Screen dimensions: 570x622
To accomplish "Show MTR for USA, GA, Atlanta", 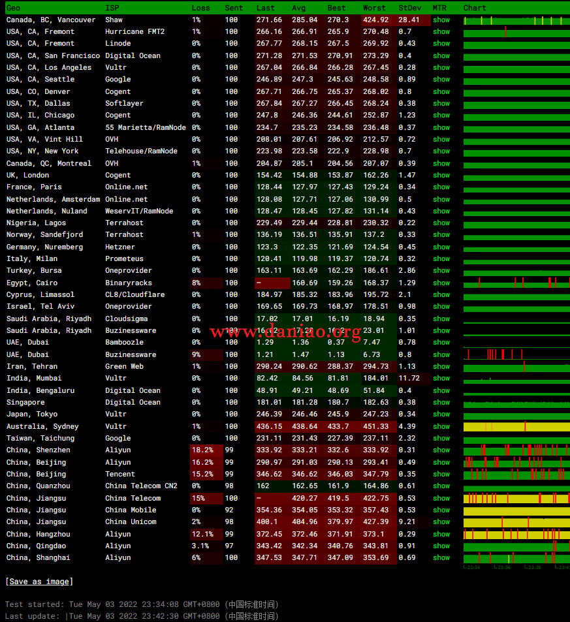I will (x=441, y=128).
